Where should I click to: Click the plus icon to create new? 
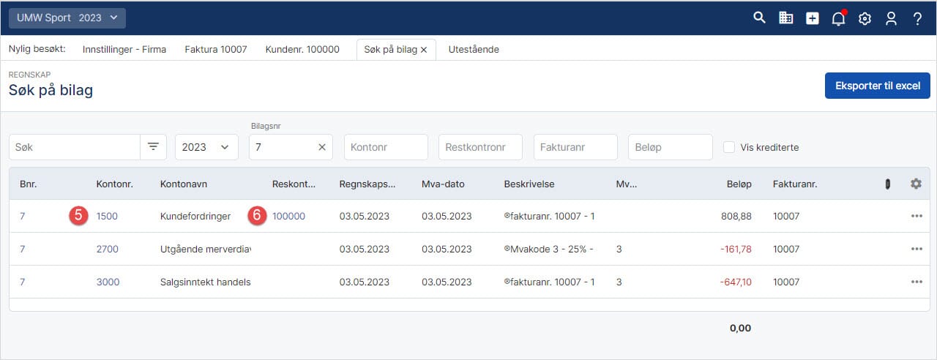pos(813,18)
